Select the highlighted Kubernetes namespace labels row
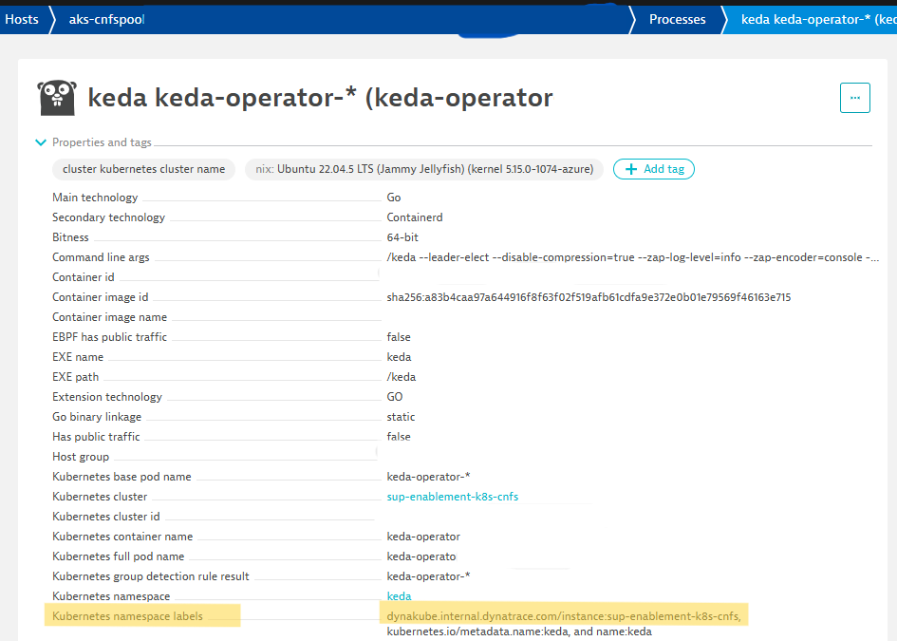The height and width of the screenshot is (641, 897). [144, 615]
